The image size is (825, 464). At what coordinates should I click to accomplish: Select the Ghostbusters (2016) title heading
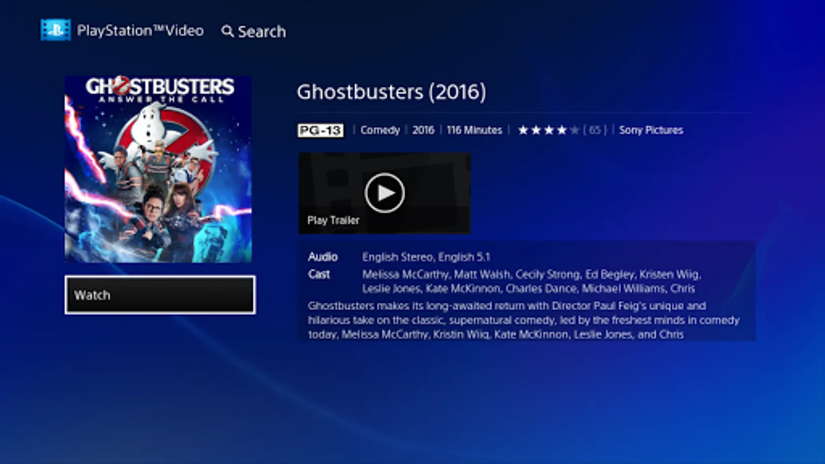tap(391, 92)
